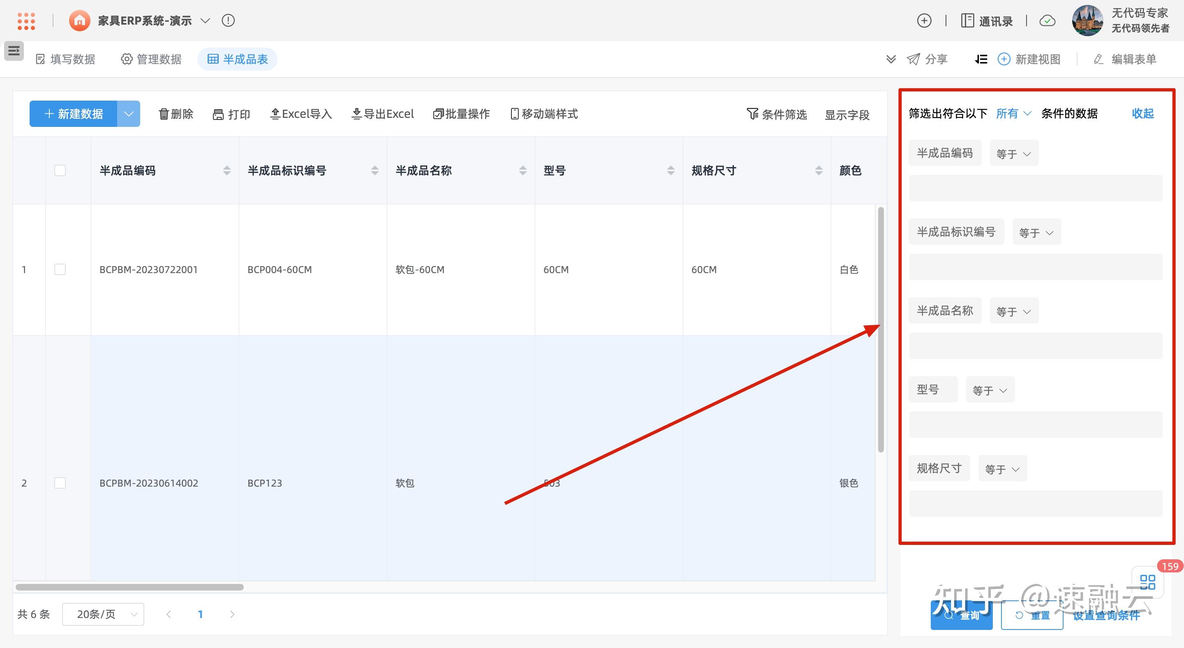Switch to the 填写数据 tab
The height and width of the screenshot is (648, 1184).
pos(65,59)
